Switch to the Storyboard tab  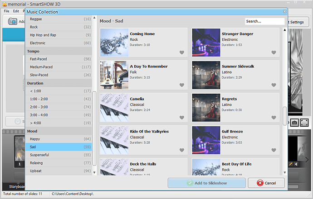16,186
